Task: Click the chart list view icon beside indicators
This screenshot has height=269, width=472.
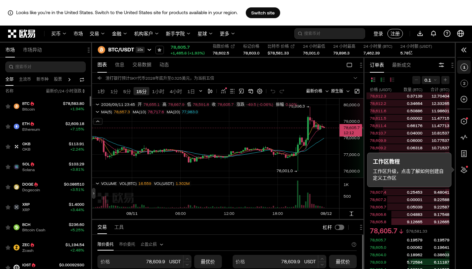Action: 232,91
